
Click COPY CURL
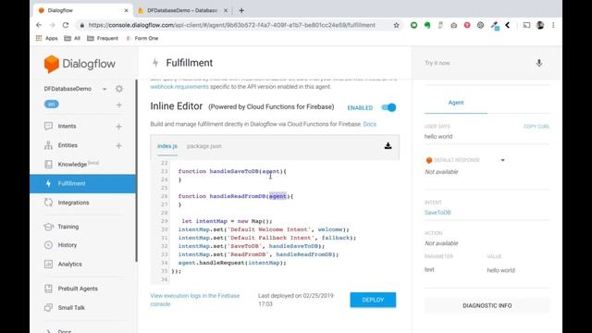(536, 127)
